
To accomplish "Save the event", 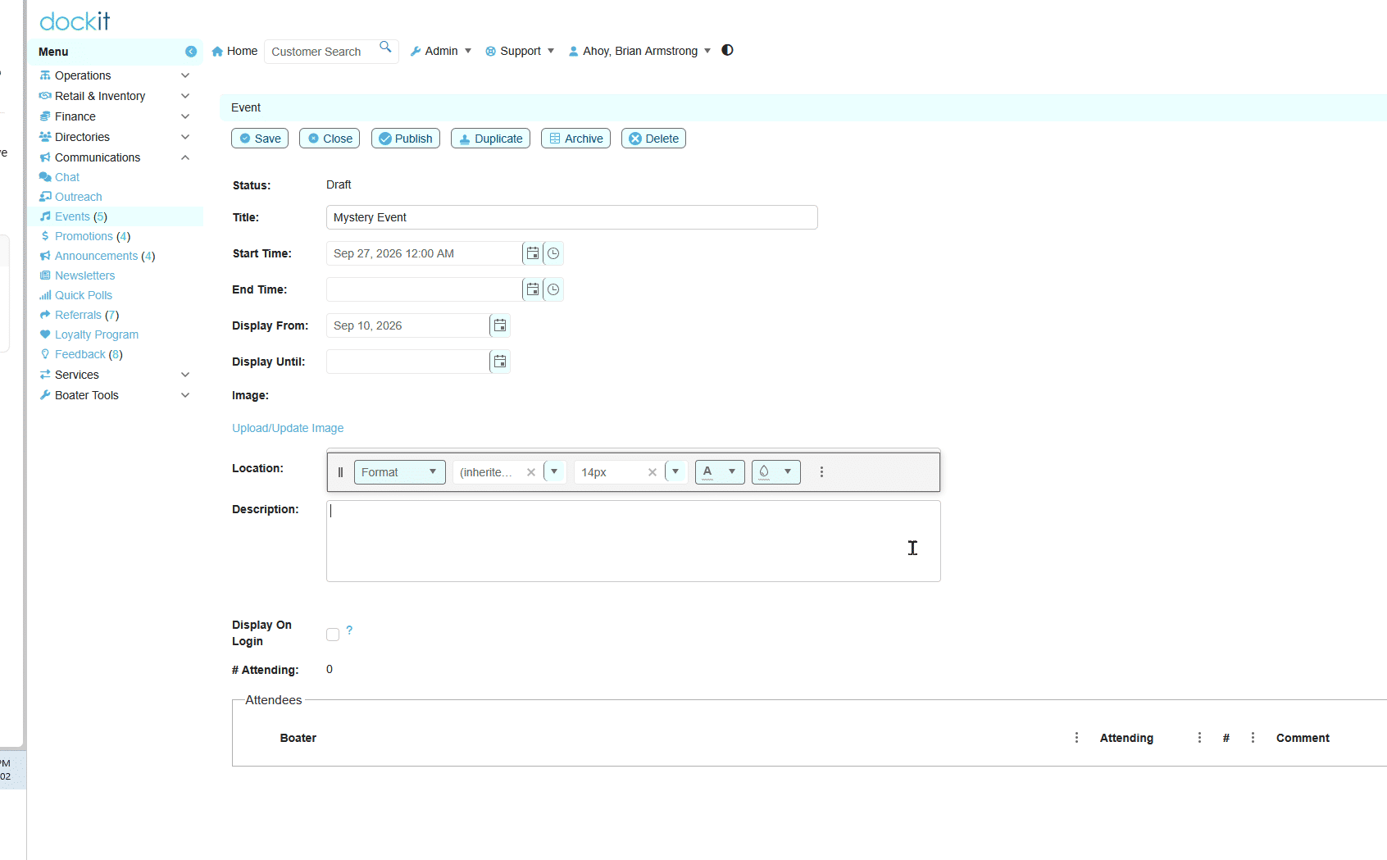I will (x=260, y=139).
